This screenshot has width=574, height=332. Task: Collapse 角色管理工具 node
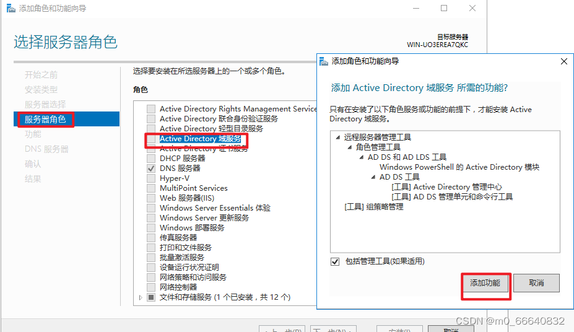pyautogui.click(x=350, y=147)
